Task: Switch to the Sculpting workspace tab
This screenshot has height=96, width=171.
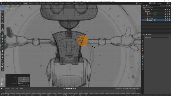Action: pos(37,3)
